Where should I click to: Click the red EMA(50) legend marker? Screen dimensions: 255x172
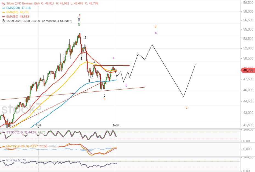[x=3, y=17]
